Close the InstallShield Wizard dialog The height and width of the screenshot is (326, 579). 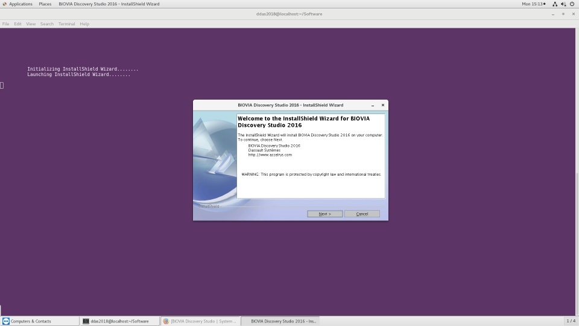383,105
